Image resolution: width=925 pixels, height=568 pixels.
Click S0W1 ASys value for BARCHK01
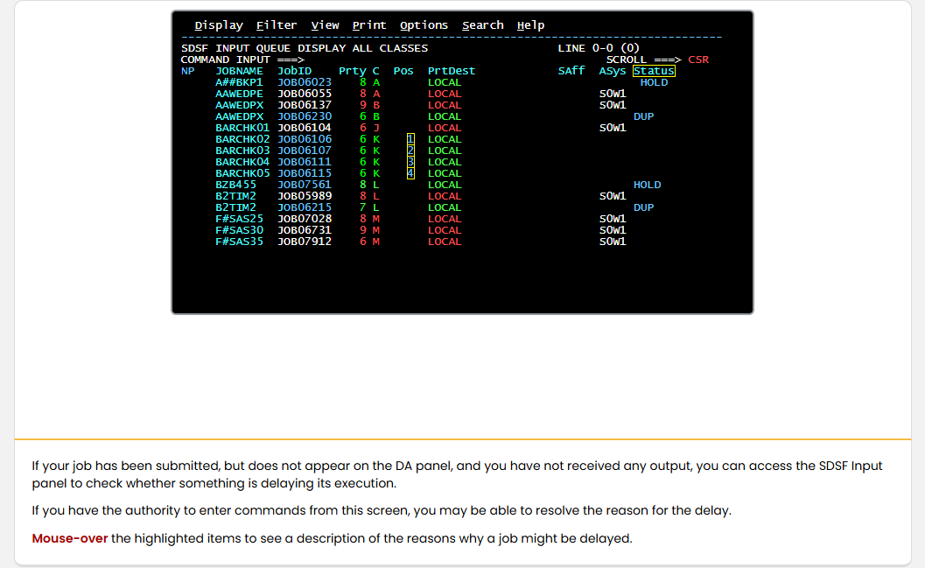pos(613,128)
